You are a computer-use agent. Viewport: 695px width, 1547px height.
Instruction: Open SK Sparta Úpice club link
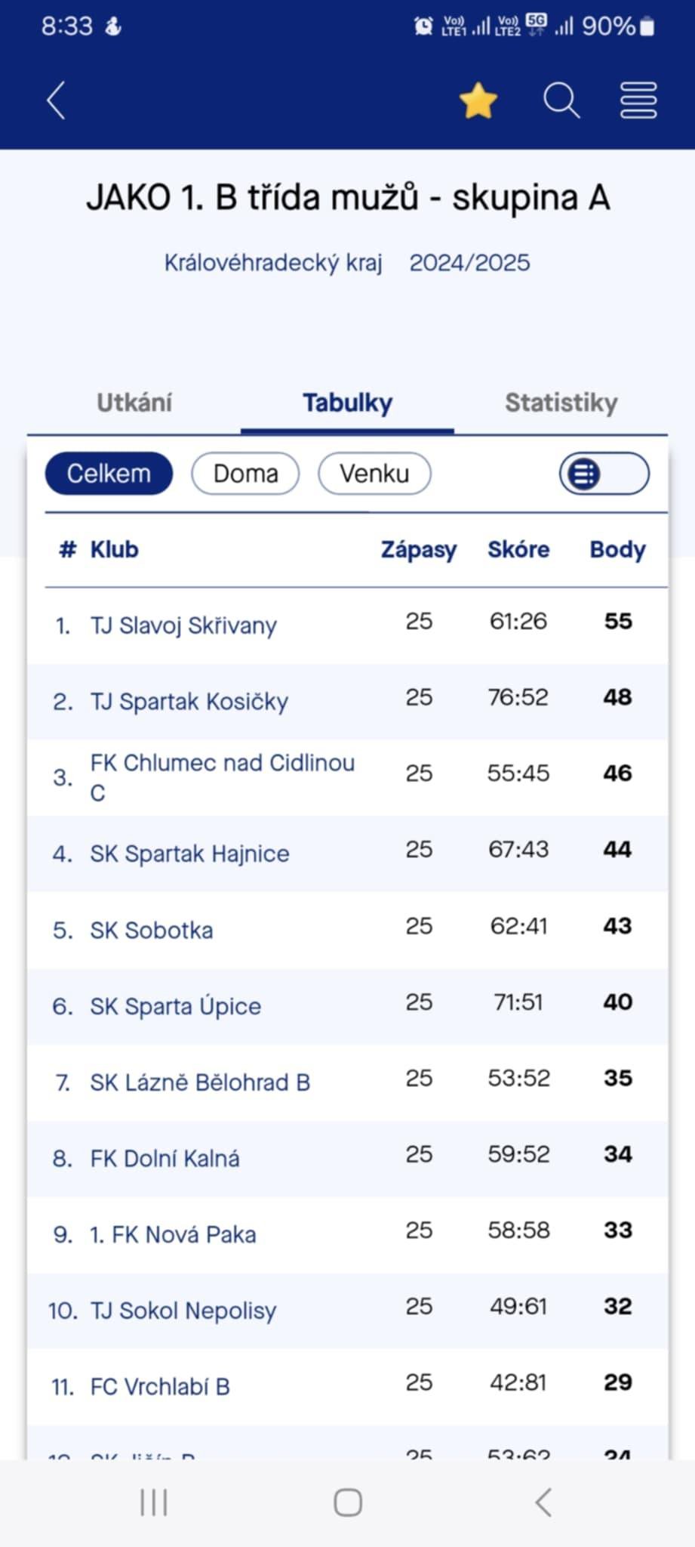(x=175, y=1006)
